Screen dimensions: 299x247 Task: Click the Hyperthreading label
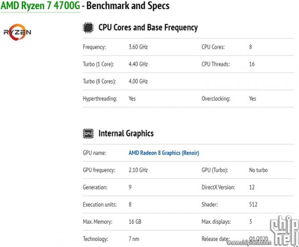[100, 99]
